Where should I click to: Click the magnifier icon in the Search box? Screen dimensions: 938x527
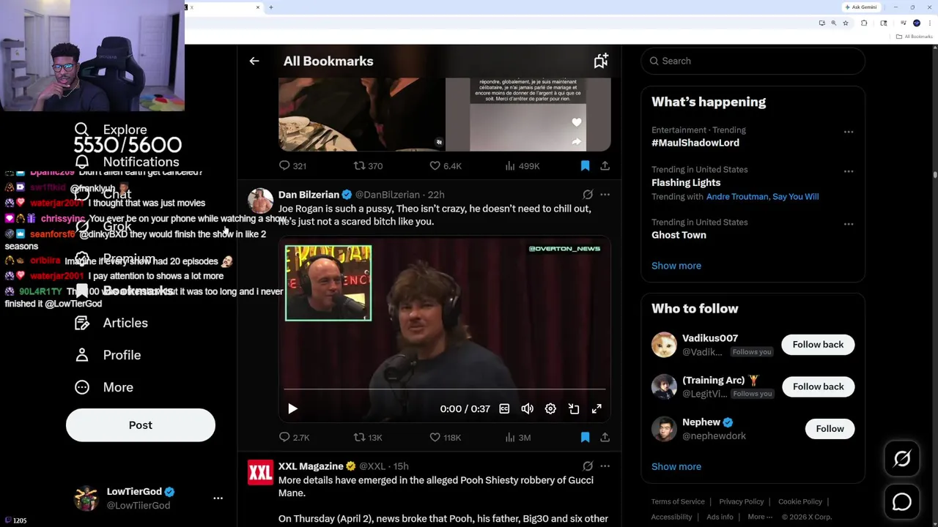pyautogui.click(x=654, y=61)
